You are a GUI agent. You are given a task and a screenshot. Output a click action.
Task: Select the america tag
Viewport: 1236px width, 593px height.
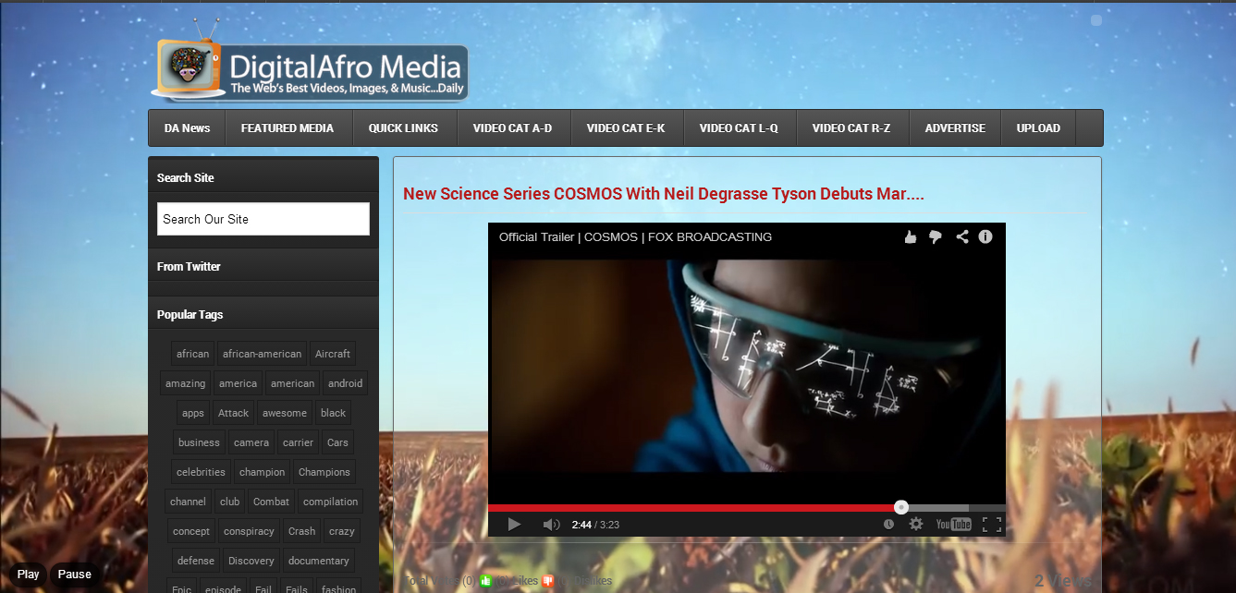click(238, 383)
